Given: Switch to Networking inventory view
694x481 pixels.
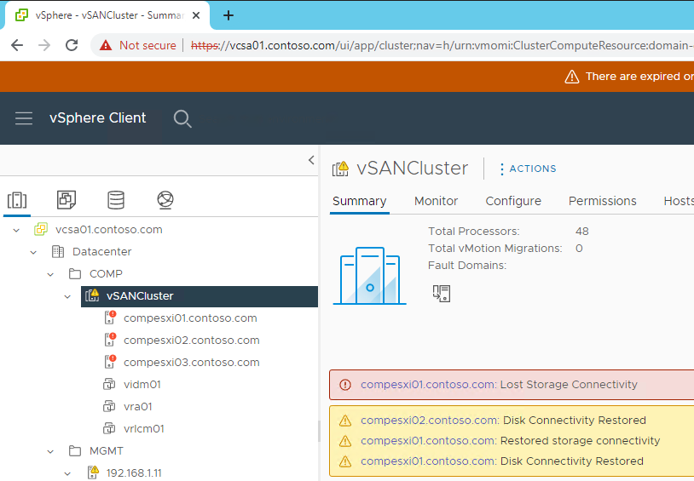Looking at the screenshot, I should click(x=165, y=200).
